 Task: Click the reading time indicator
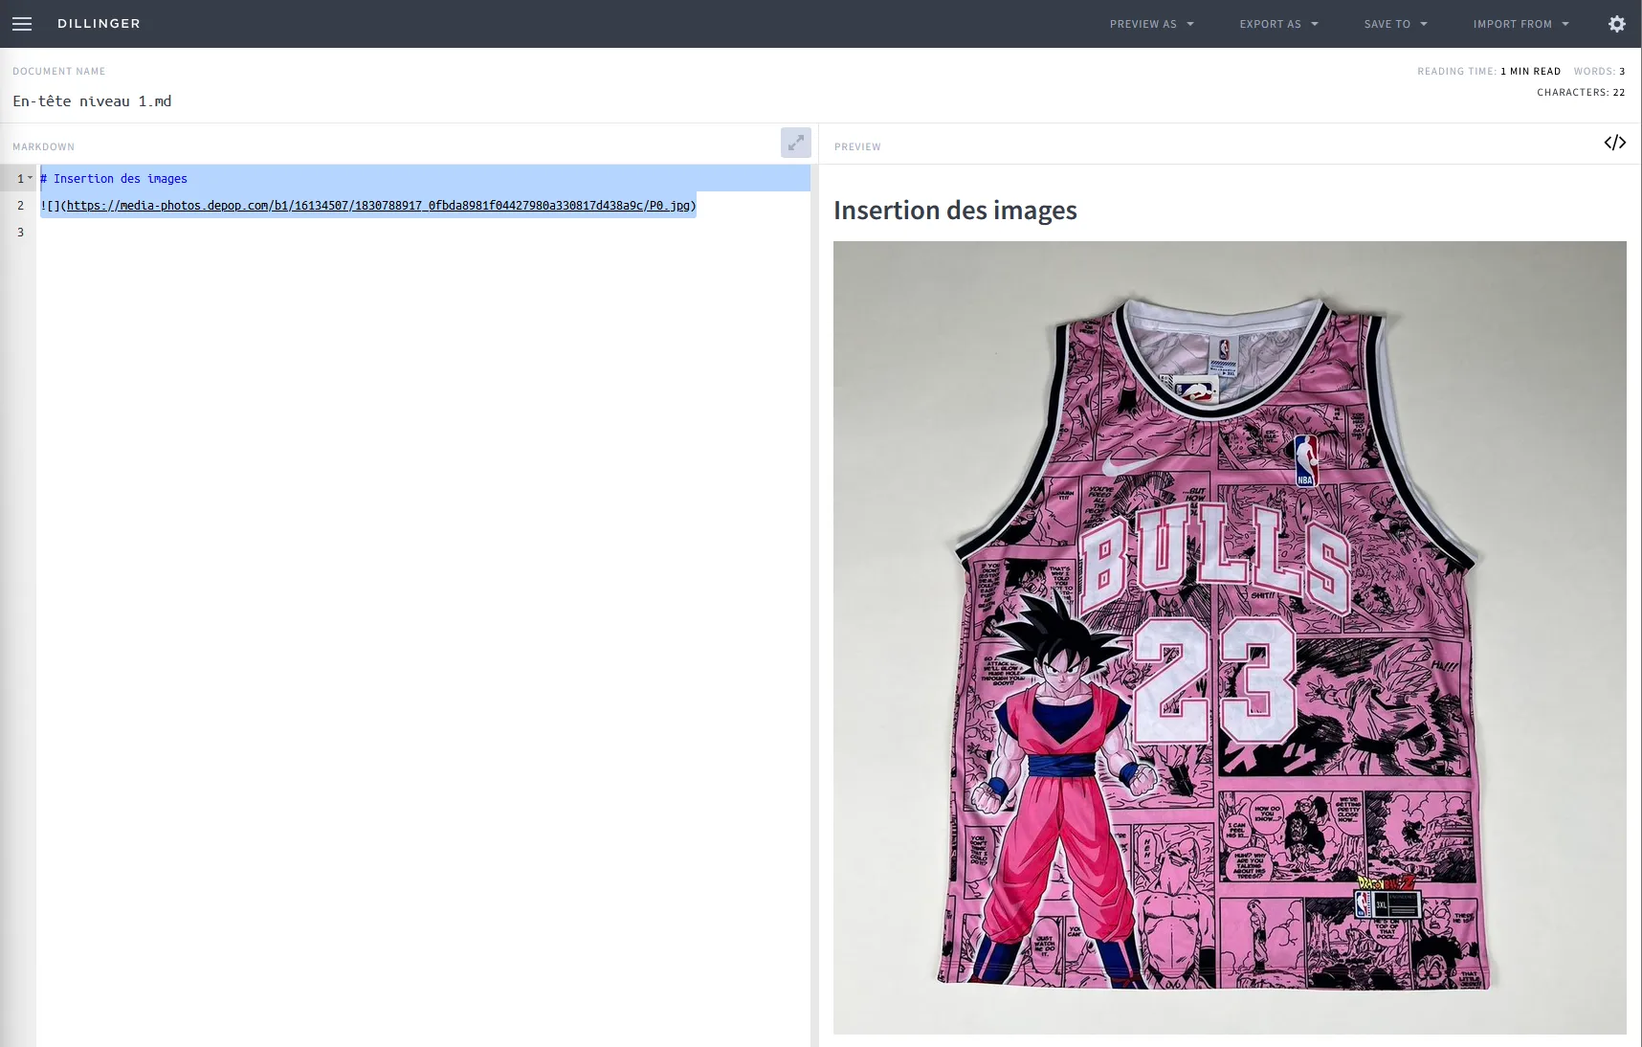pos(1488,72)
